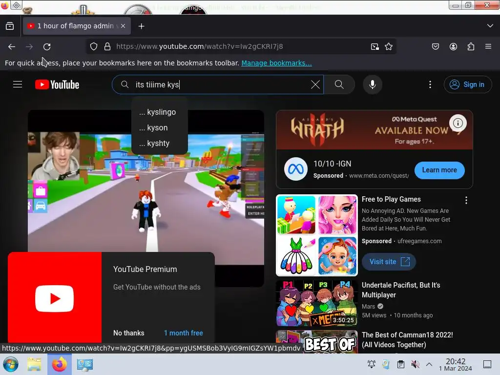Open YouTube guide hamburger menu

[x=18, y=84]
